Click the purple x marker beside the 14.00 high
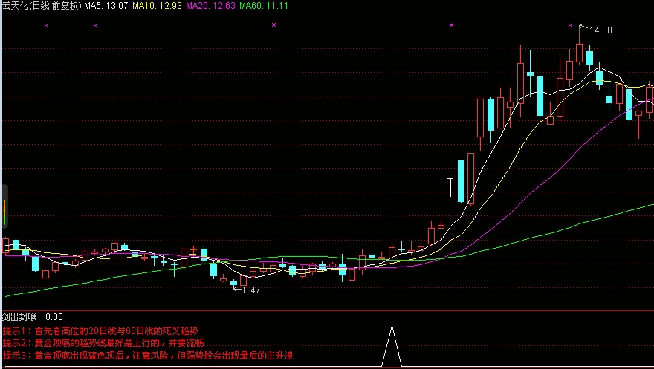654x369 pixels. coord(570,25)
